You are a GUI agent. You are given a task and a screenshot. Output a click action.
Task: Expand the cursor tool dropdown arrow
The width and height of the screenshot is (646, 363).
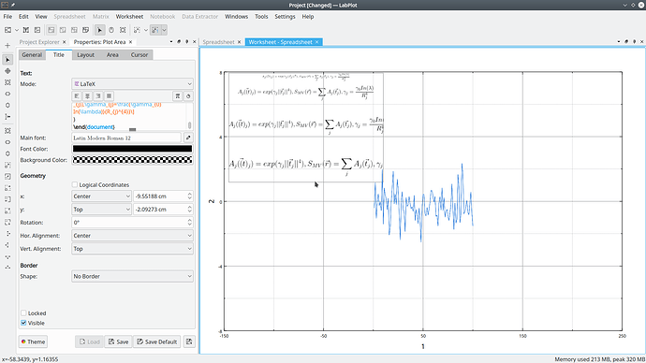(x=164, y=30)
